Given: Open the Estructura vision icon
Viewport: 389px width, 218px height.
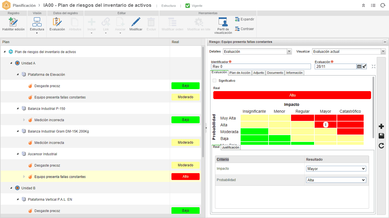Looking at the screenshot, I should point(37,22).
